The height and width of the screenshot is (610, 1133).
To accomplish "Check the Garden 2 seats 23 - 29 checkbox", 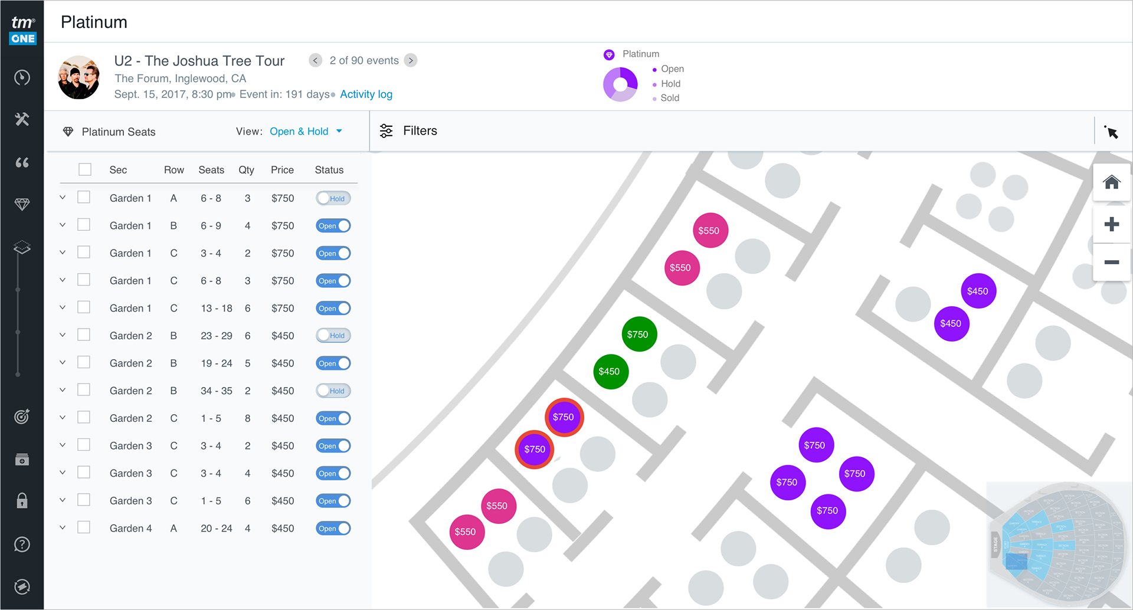I will pos(84,334).
